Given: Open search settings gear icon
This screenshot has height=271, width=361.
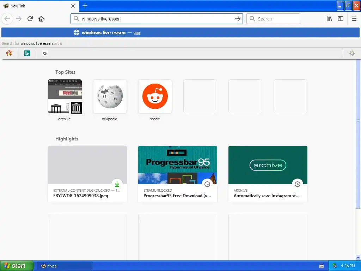Looking at the screenshot, I should pos(352,53).
